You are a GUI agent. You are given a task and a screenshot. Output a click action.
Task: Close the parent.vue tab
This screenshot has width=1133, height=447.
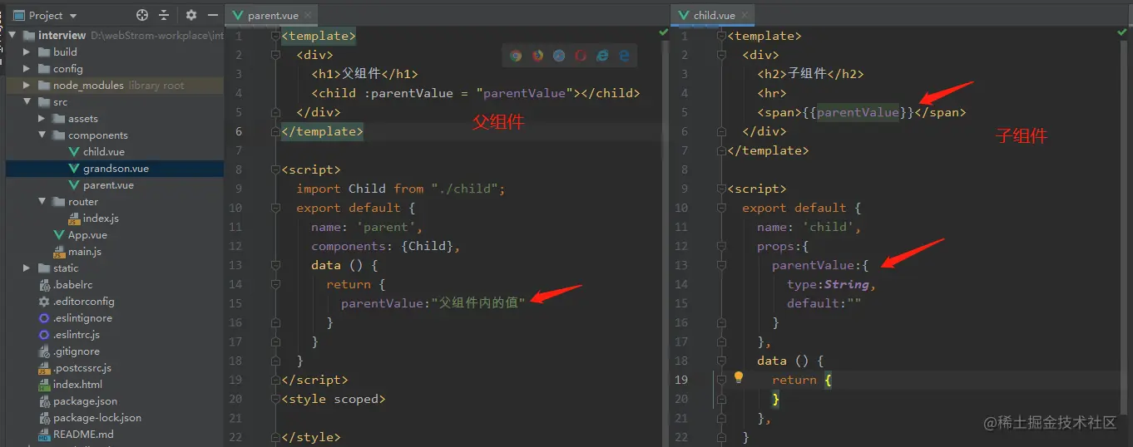pos(308,15)
